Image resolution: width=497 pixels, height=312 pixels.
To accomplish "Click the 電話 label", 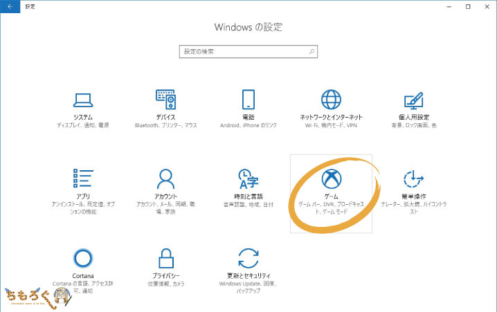I will [x=248, y=117].
